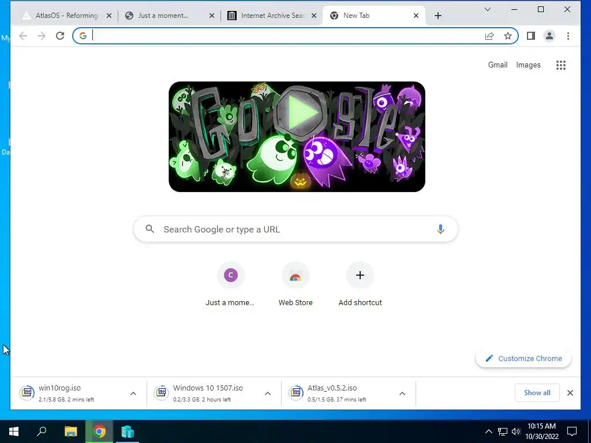
Task: Expand options for win10rog.iso download
Action: [x=133, y=393]
